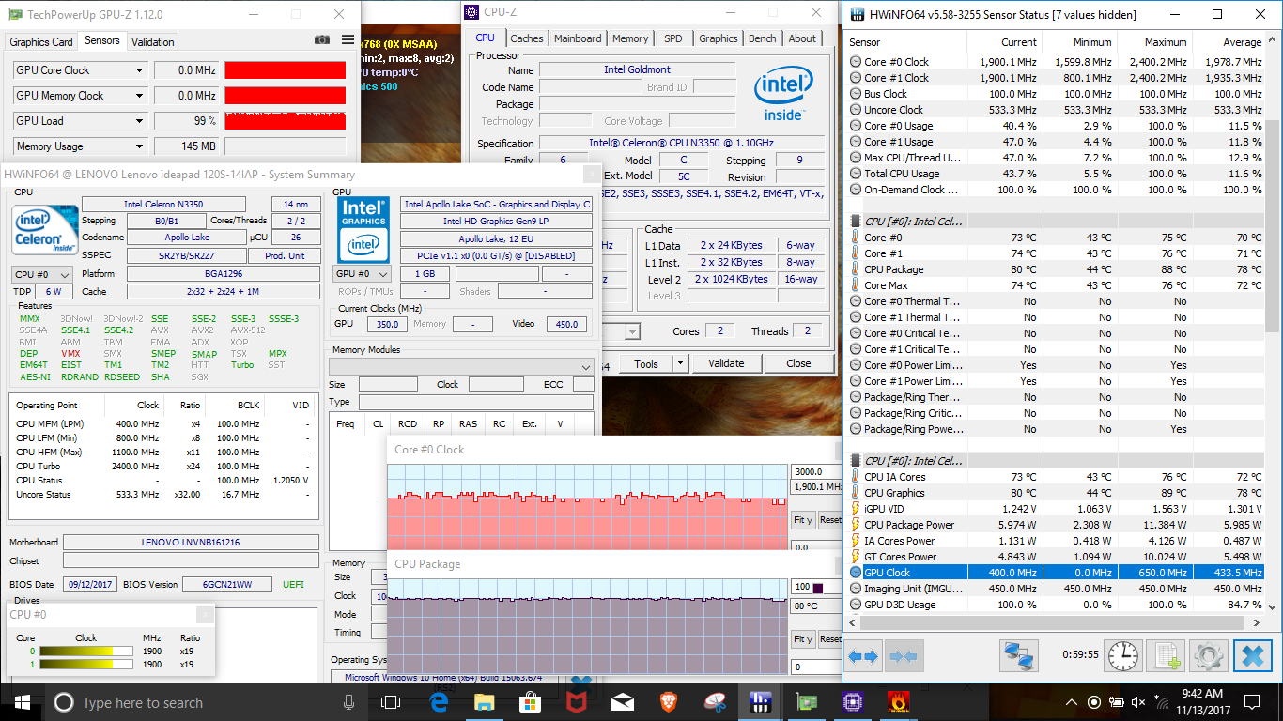
Task: Open HWiNFO sensor settings gear
Action: point(1209,654)
